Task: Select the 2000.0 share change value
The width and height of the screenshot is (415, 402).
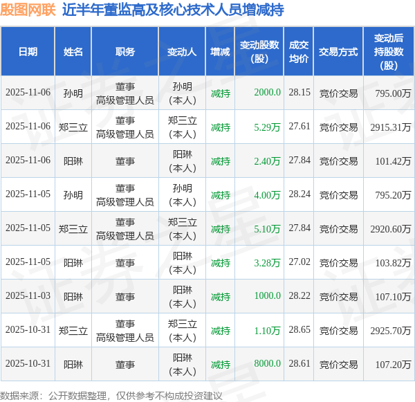Action: pyautogui.click(x=267, y=92)
